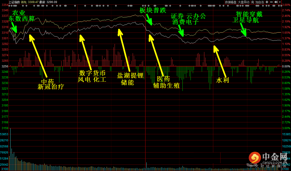Click the minus zoom-out icon

(271, 2)
